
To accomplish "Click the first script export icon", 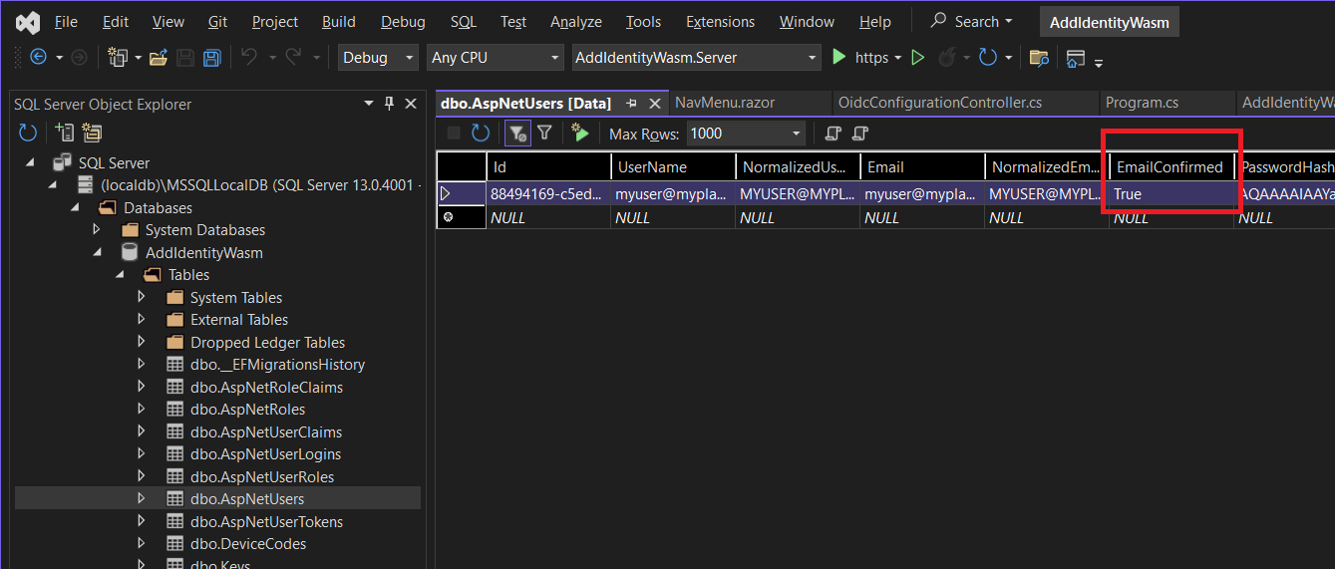I will [834, 133].
